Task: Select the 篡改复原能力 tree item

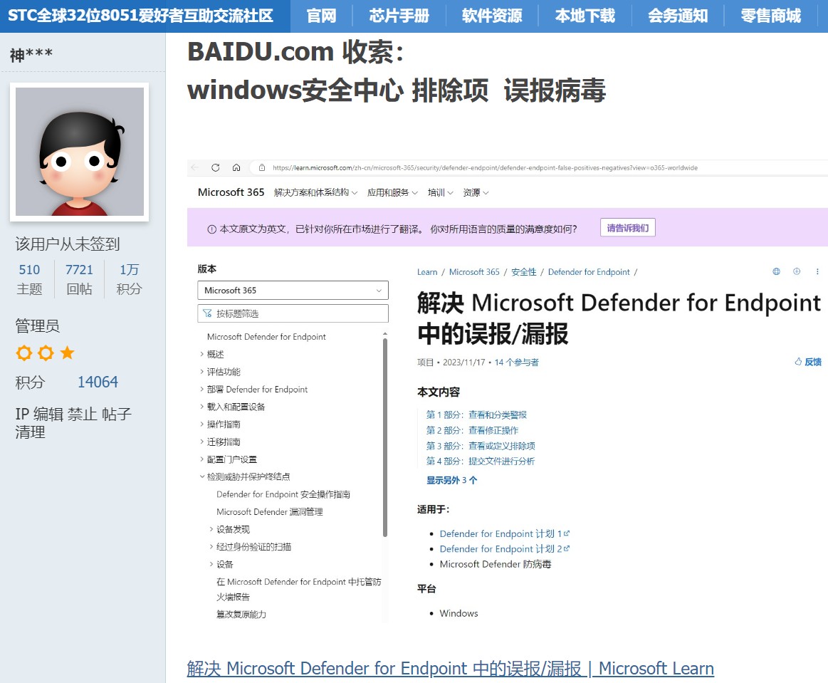Action: coord(241,615)
